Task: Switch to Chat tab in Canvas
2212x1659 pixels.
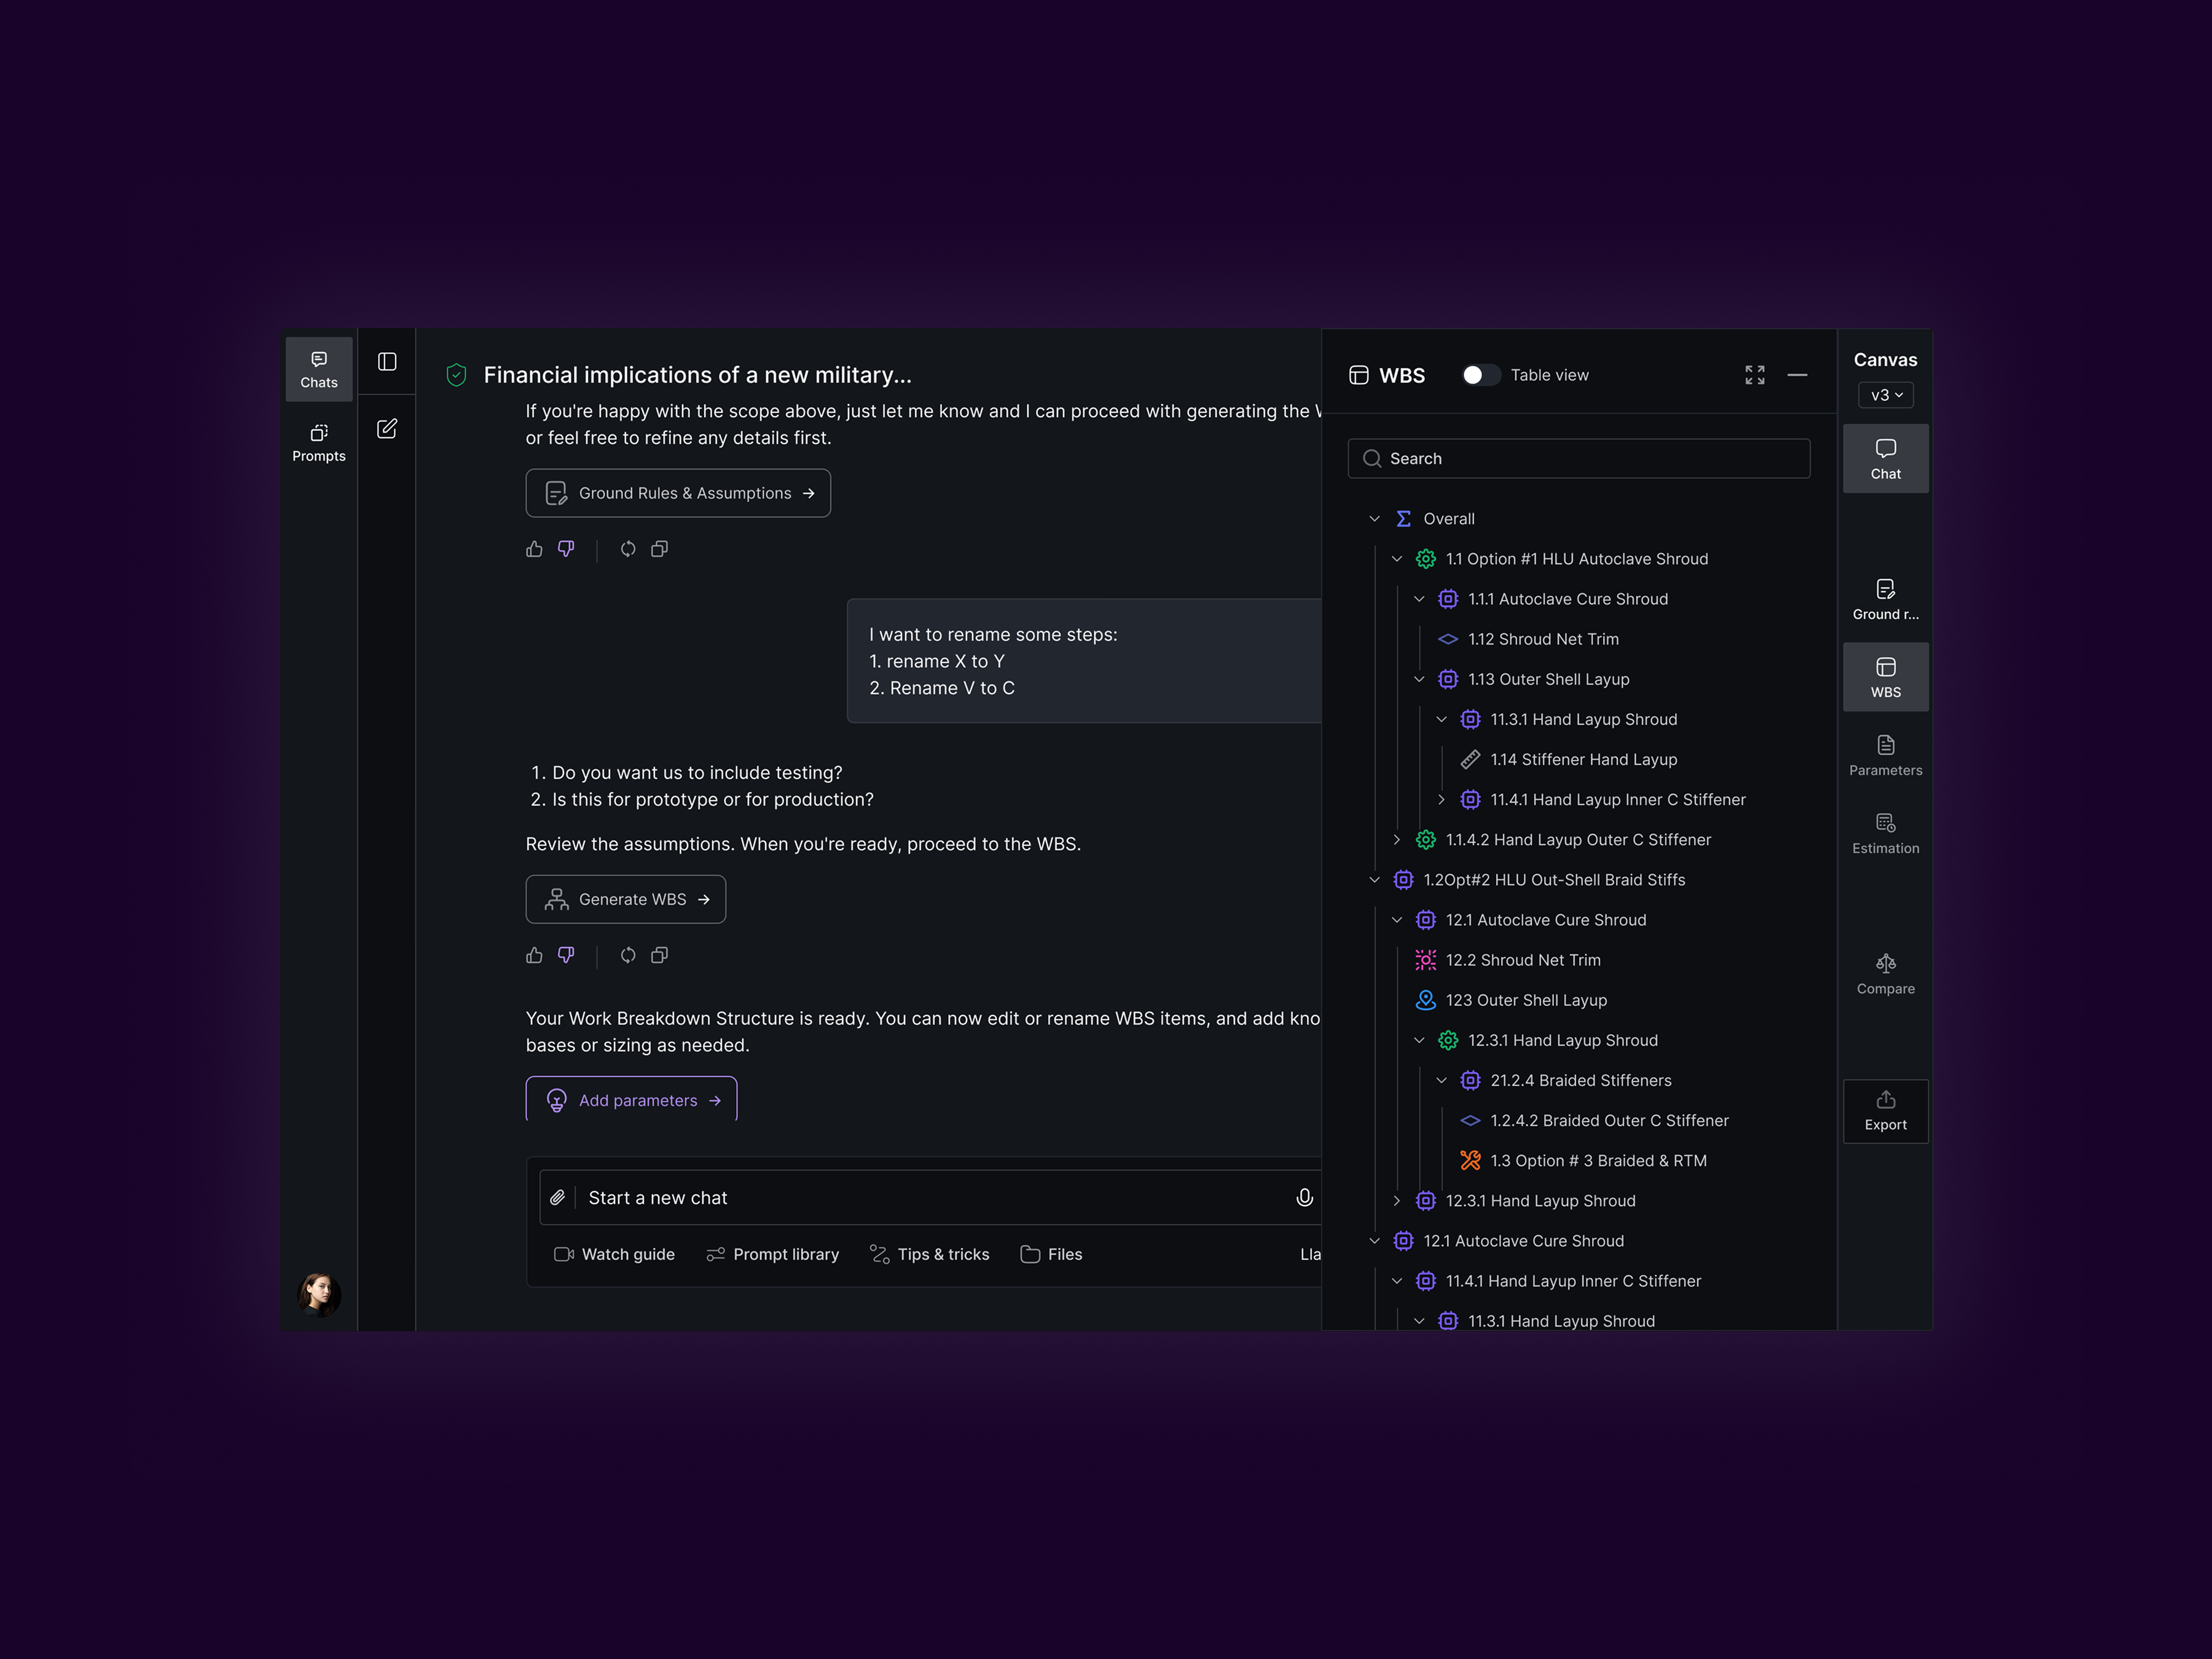Action: pos(1885,459)
